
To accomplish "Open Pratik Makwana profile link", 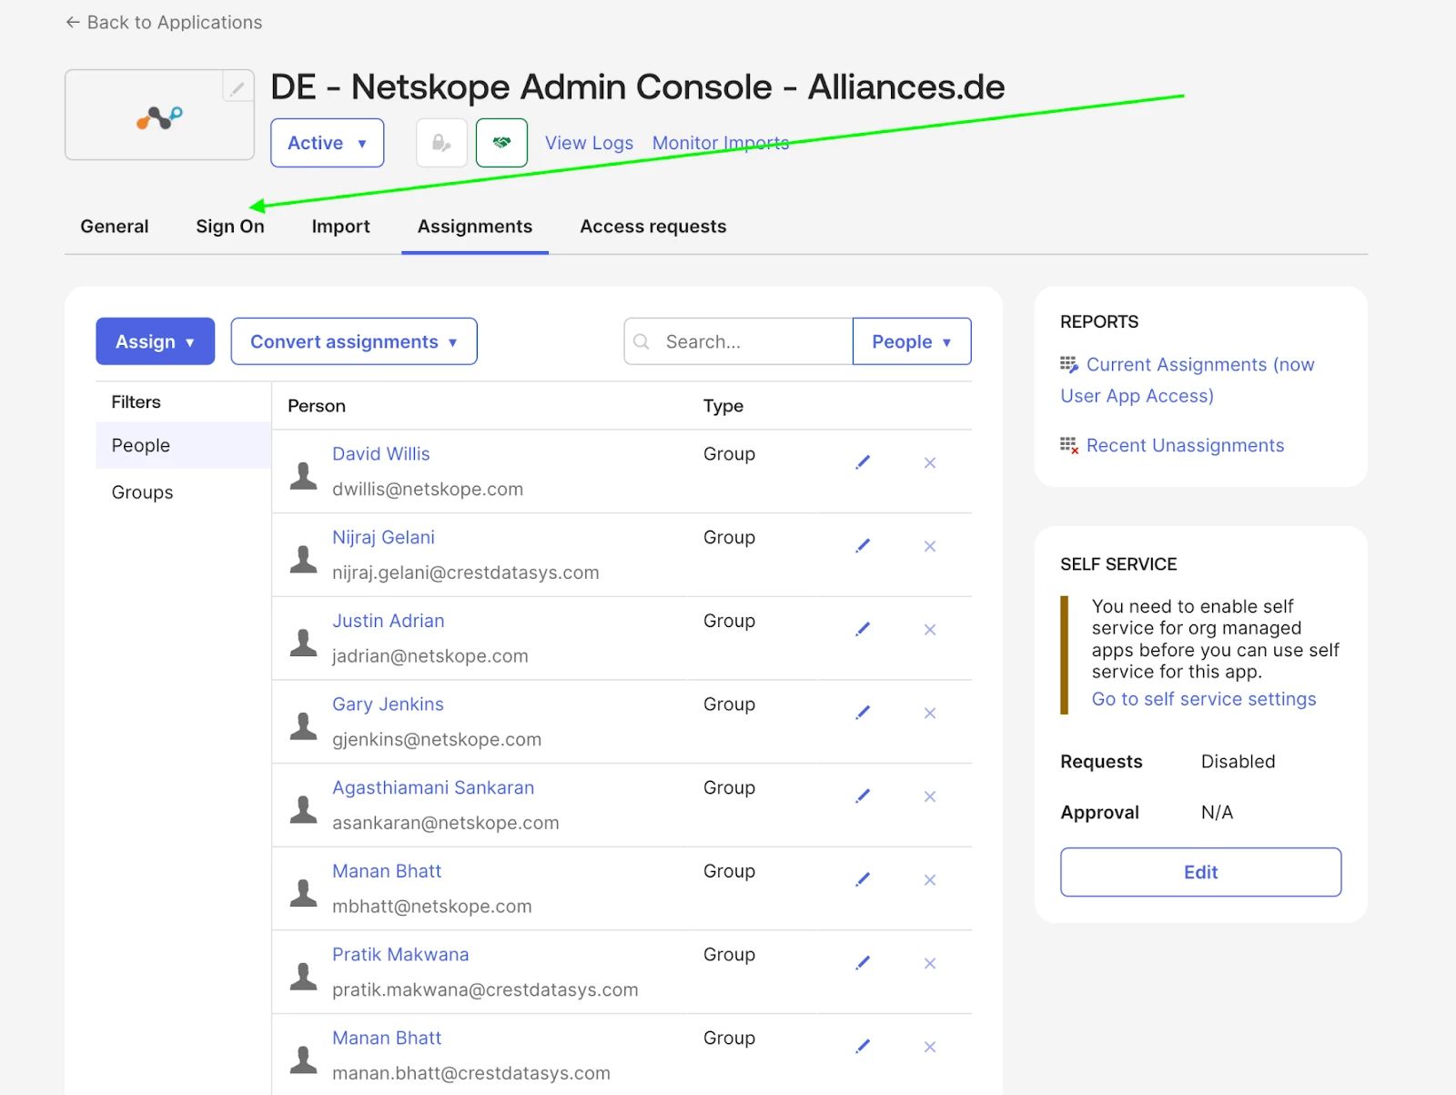I will coord(400,954).
